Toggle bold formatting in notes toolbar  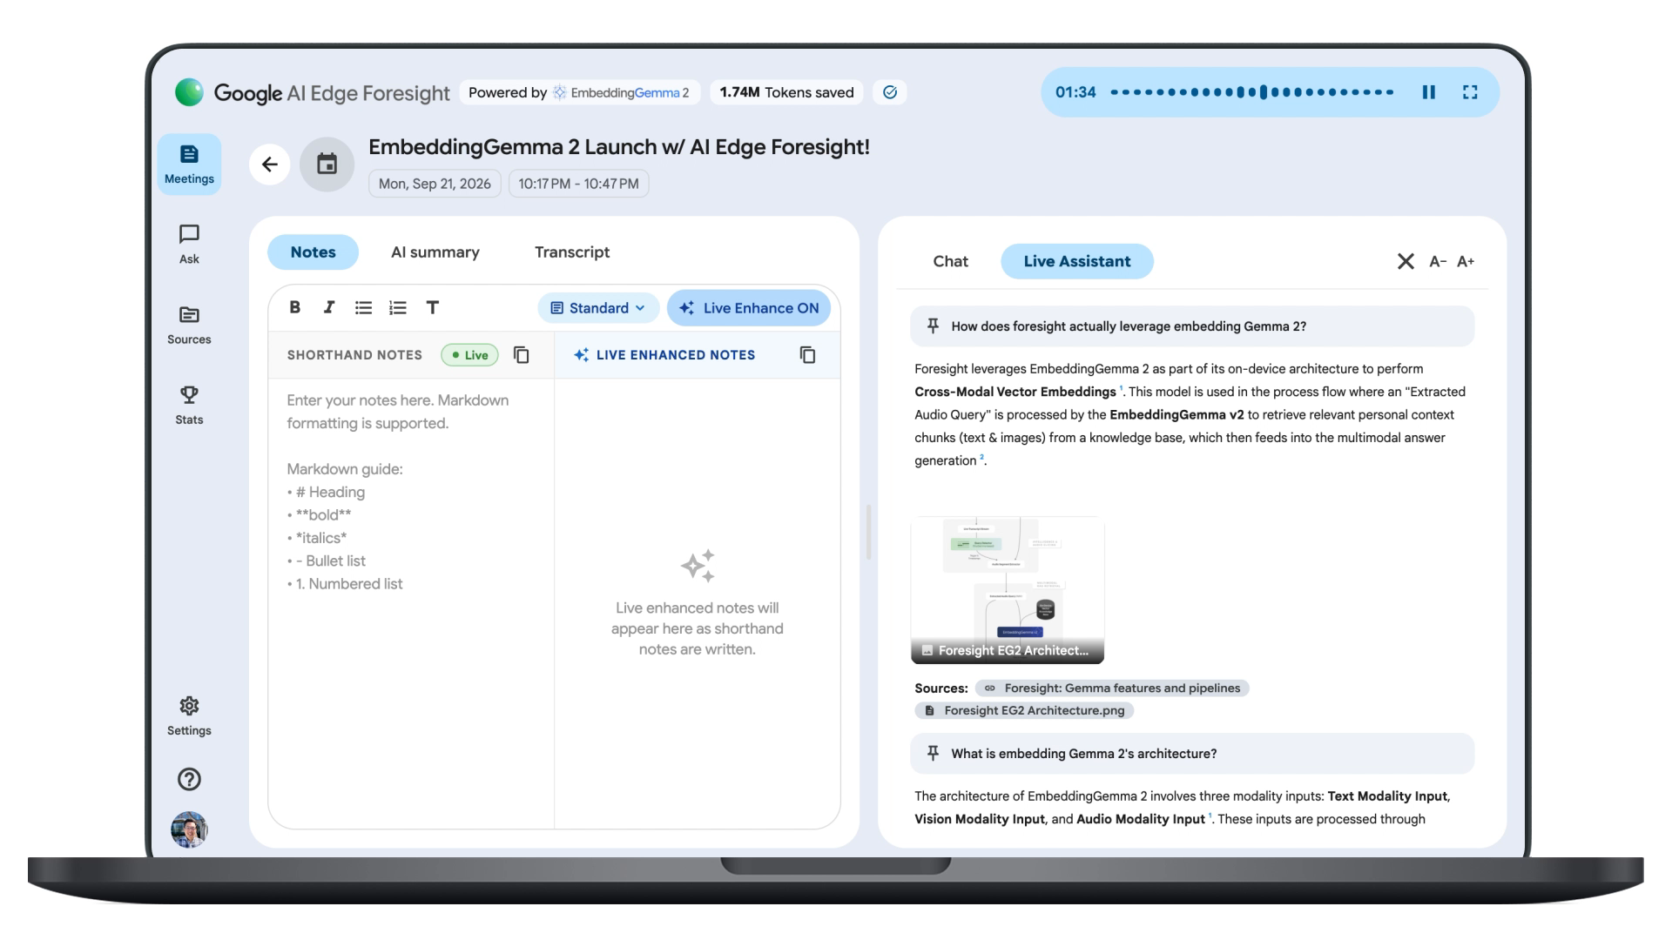295,307
